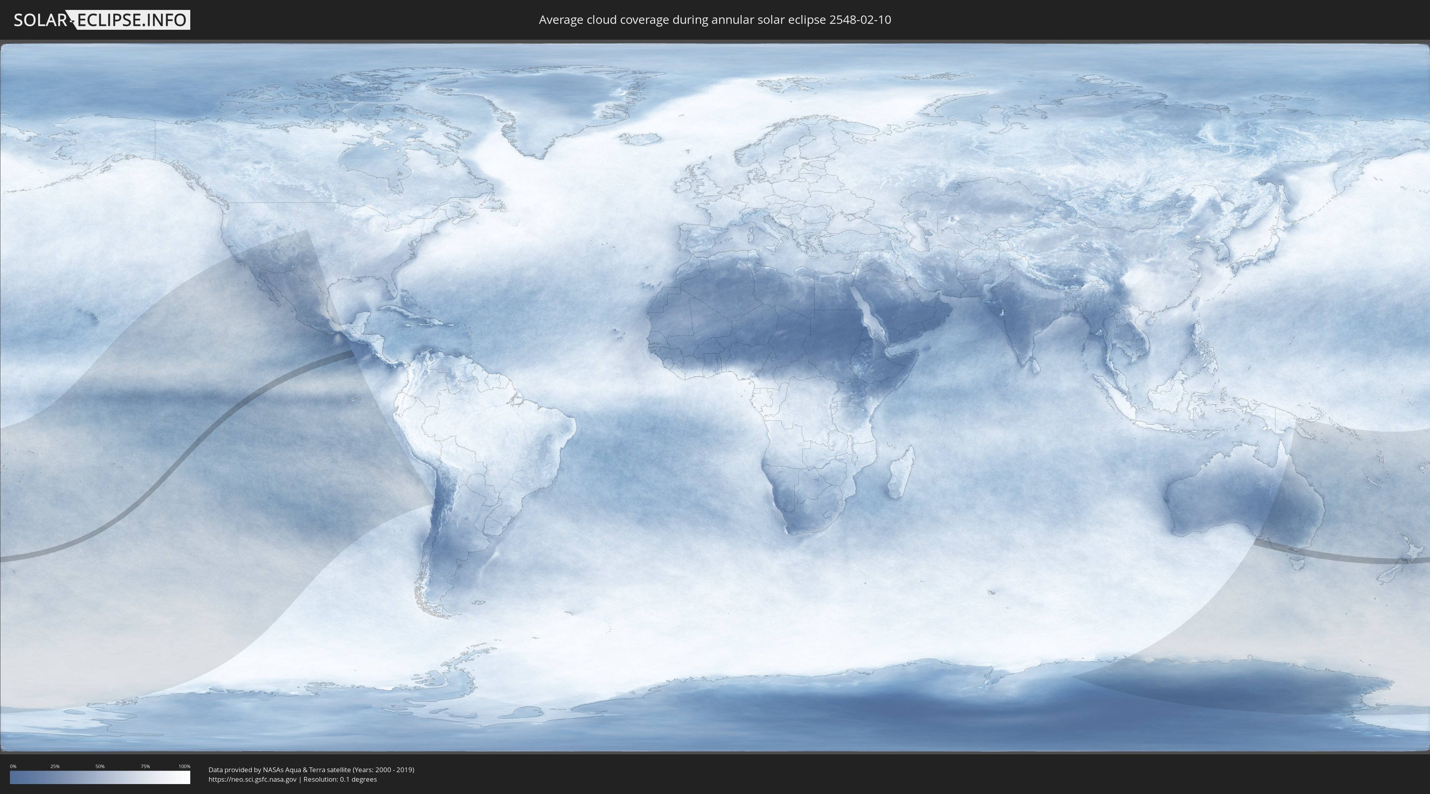
Task: Click the neo.sci.gsfc.nasa.gov URL text
Action: coord(253,779)
